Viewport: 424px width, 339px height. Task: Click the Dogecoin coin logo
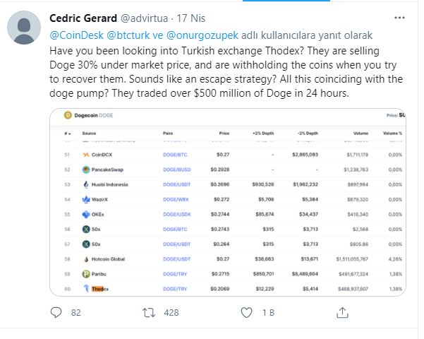pos(68,115)
